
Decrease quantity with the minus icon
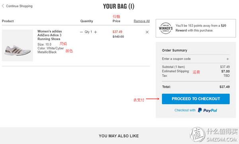pyautogui.click(x=81, y=32)
